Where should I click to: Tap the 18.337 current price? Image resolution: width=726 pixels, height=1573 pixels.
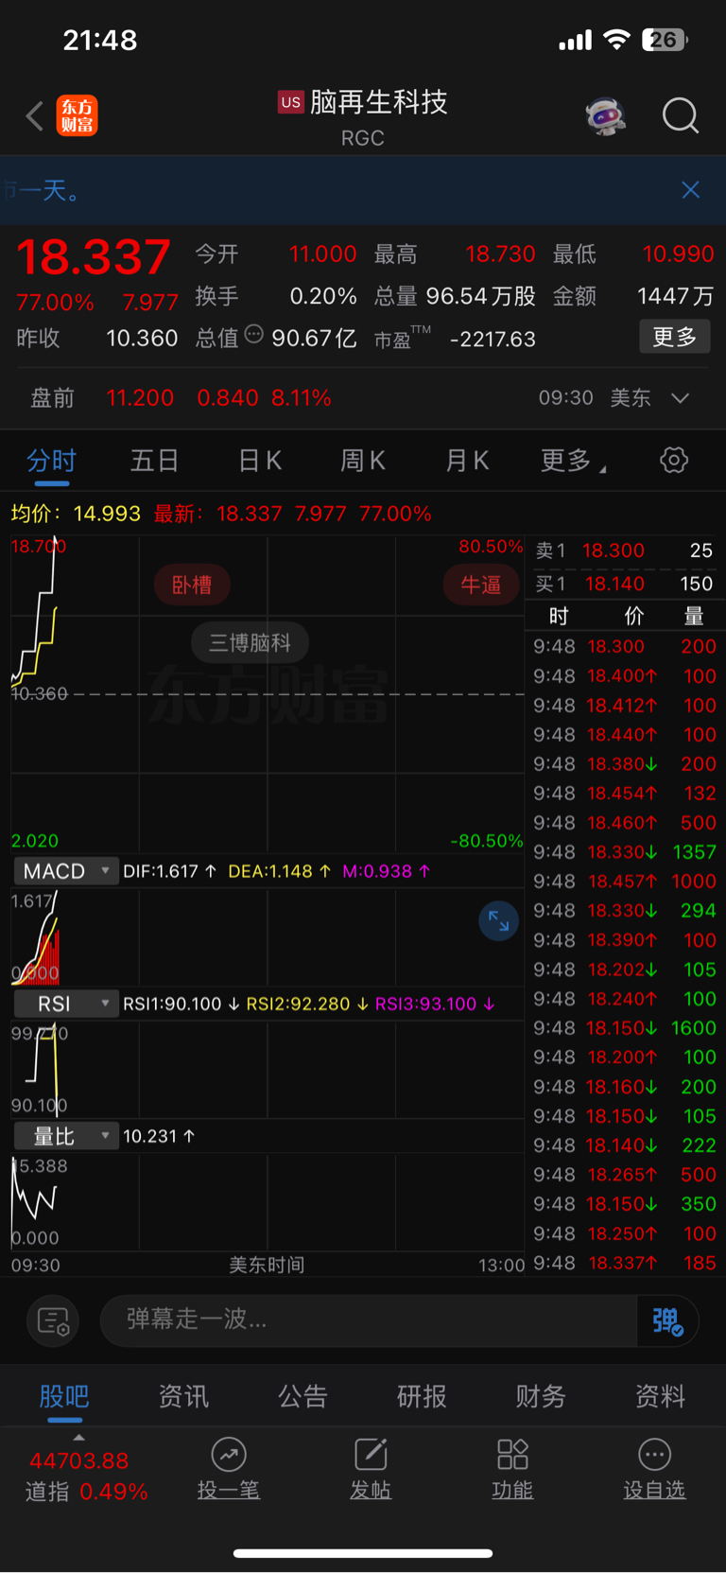(94, 256)
